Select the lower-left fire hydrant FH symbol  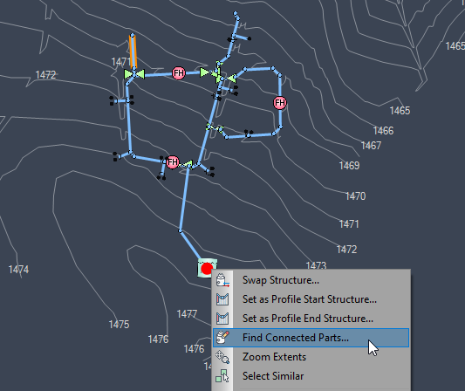172,162
